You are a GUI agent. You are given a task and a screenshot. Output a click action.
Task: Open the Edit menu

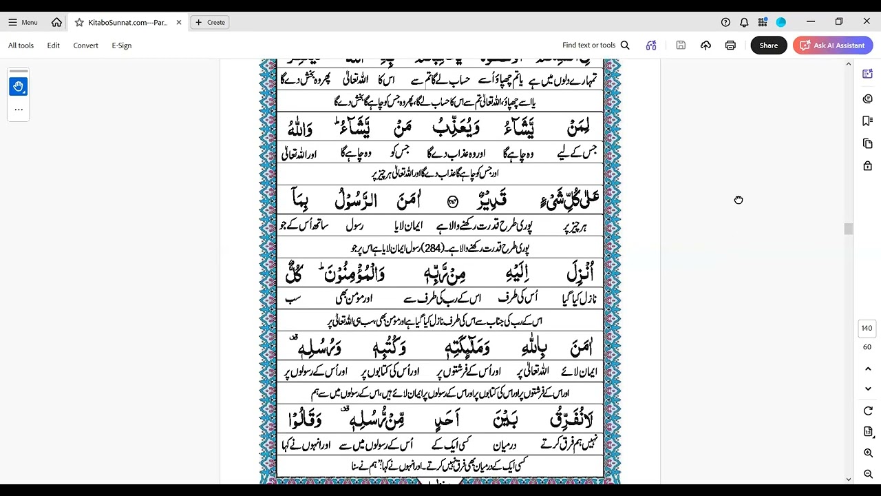(53, 45)
